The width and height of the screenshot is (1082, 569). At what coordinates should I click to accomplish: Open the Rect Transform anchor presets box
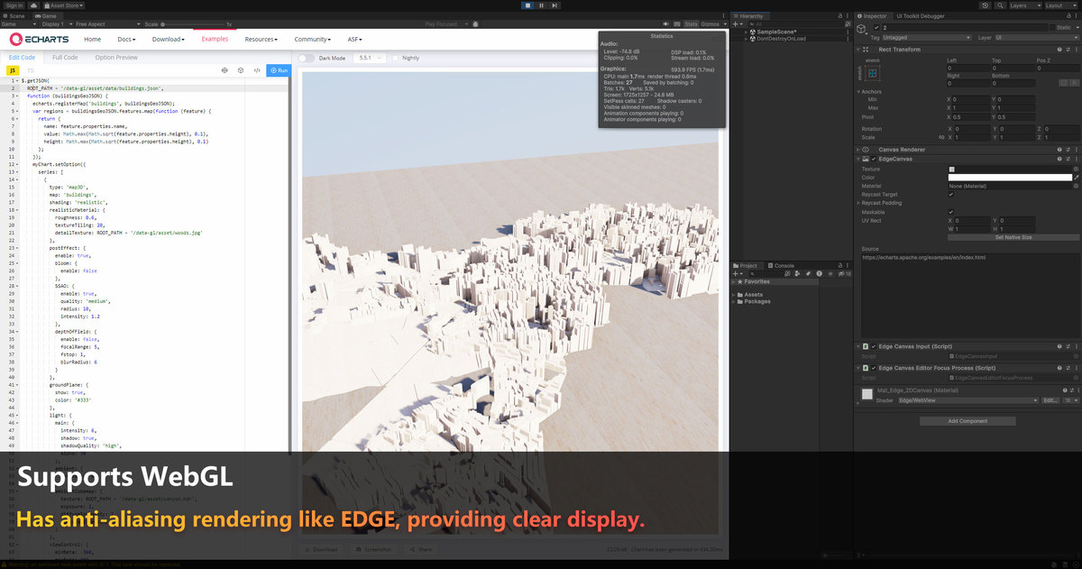coord(871,74)
